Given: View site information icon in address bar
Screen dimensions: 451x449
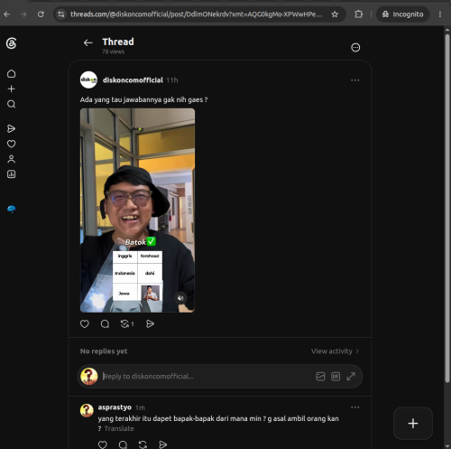Looking at the screenshot, I should click(x=61, y=14).
